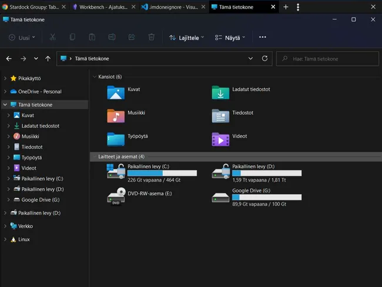Select Kuvat in the navigation tree
The image size is (382, 287).
(x=28, y=115)
